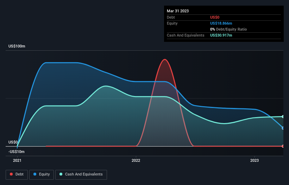289x185 pixels.
Task: Click the red US$0 debt value
Action: coord(215,17)
